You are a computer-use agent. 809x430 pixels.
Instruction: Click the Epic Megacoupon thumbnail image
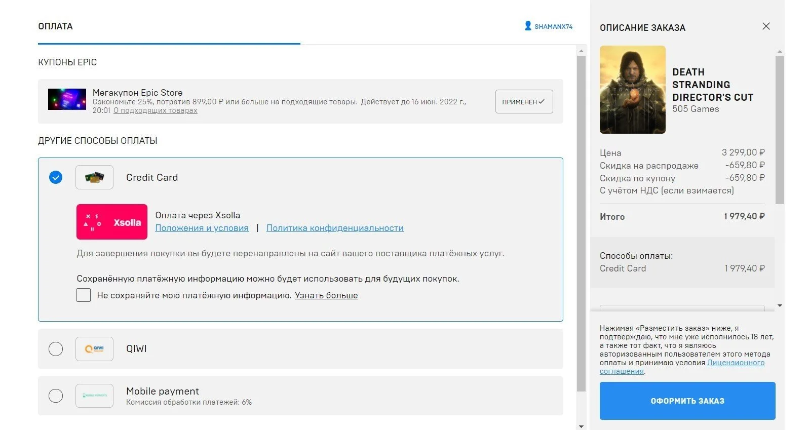(67, 99)
